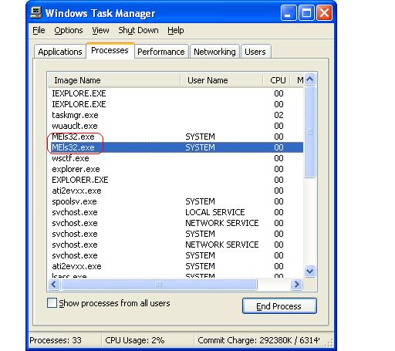
Task: Switch to the Performance tab
Action: tap(161, 52)
